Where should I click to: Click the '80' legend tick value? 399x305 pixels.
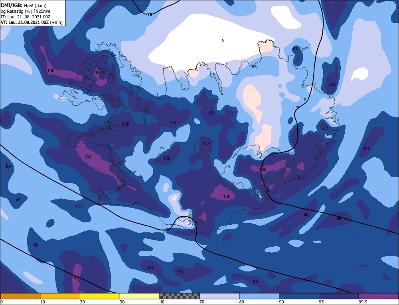point(242,302)
